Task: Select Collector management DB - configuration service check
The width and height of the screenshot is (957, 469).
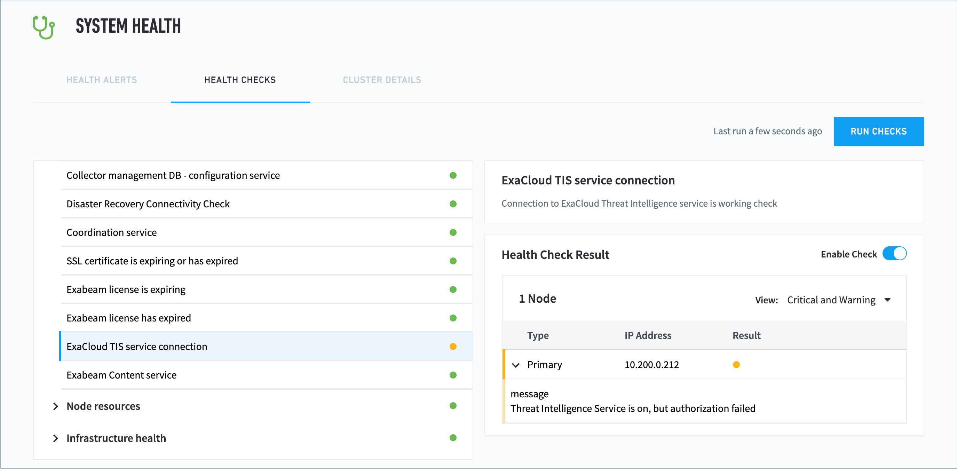Action: pos(266,175)
